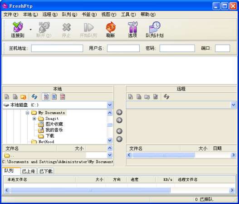Select the 图片收藏 folder
Image resolution: width=239 pixels, height=204 pixels.
(x=54, y=124)
